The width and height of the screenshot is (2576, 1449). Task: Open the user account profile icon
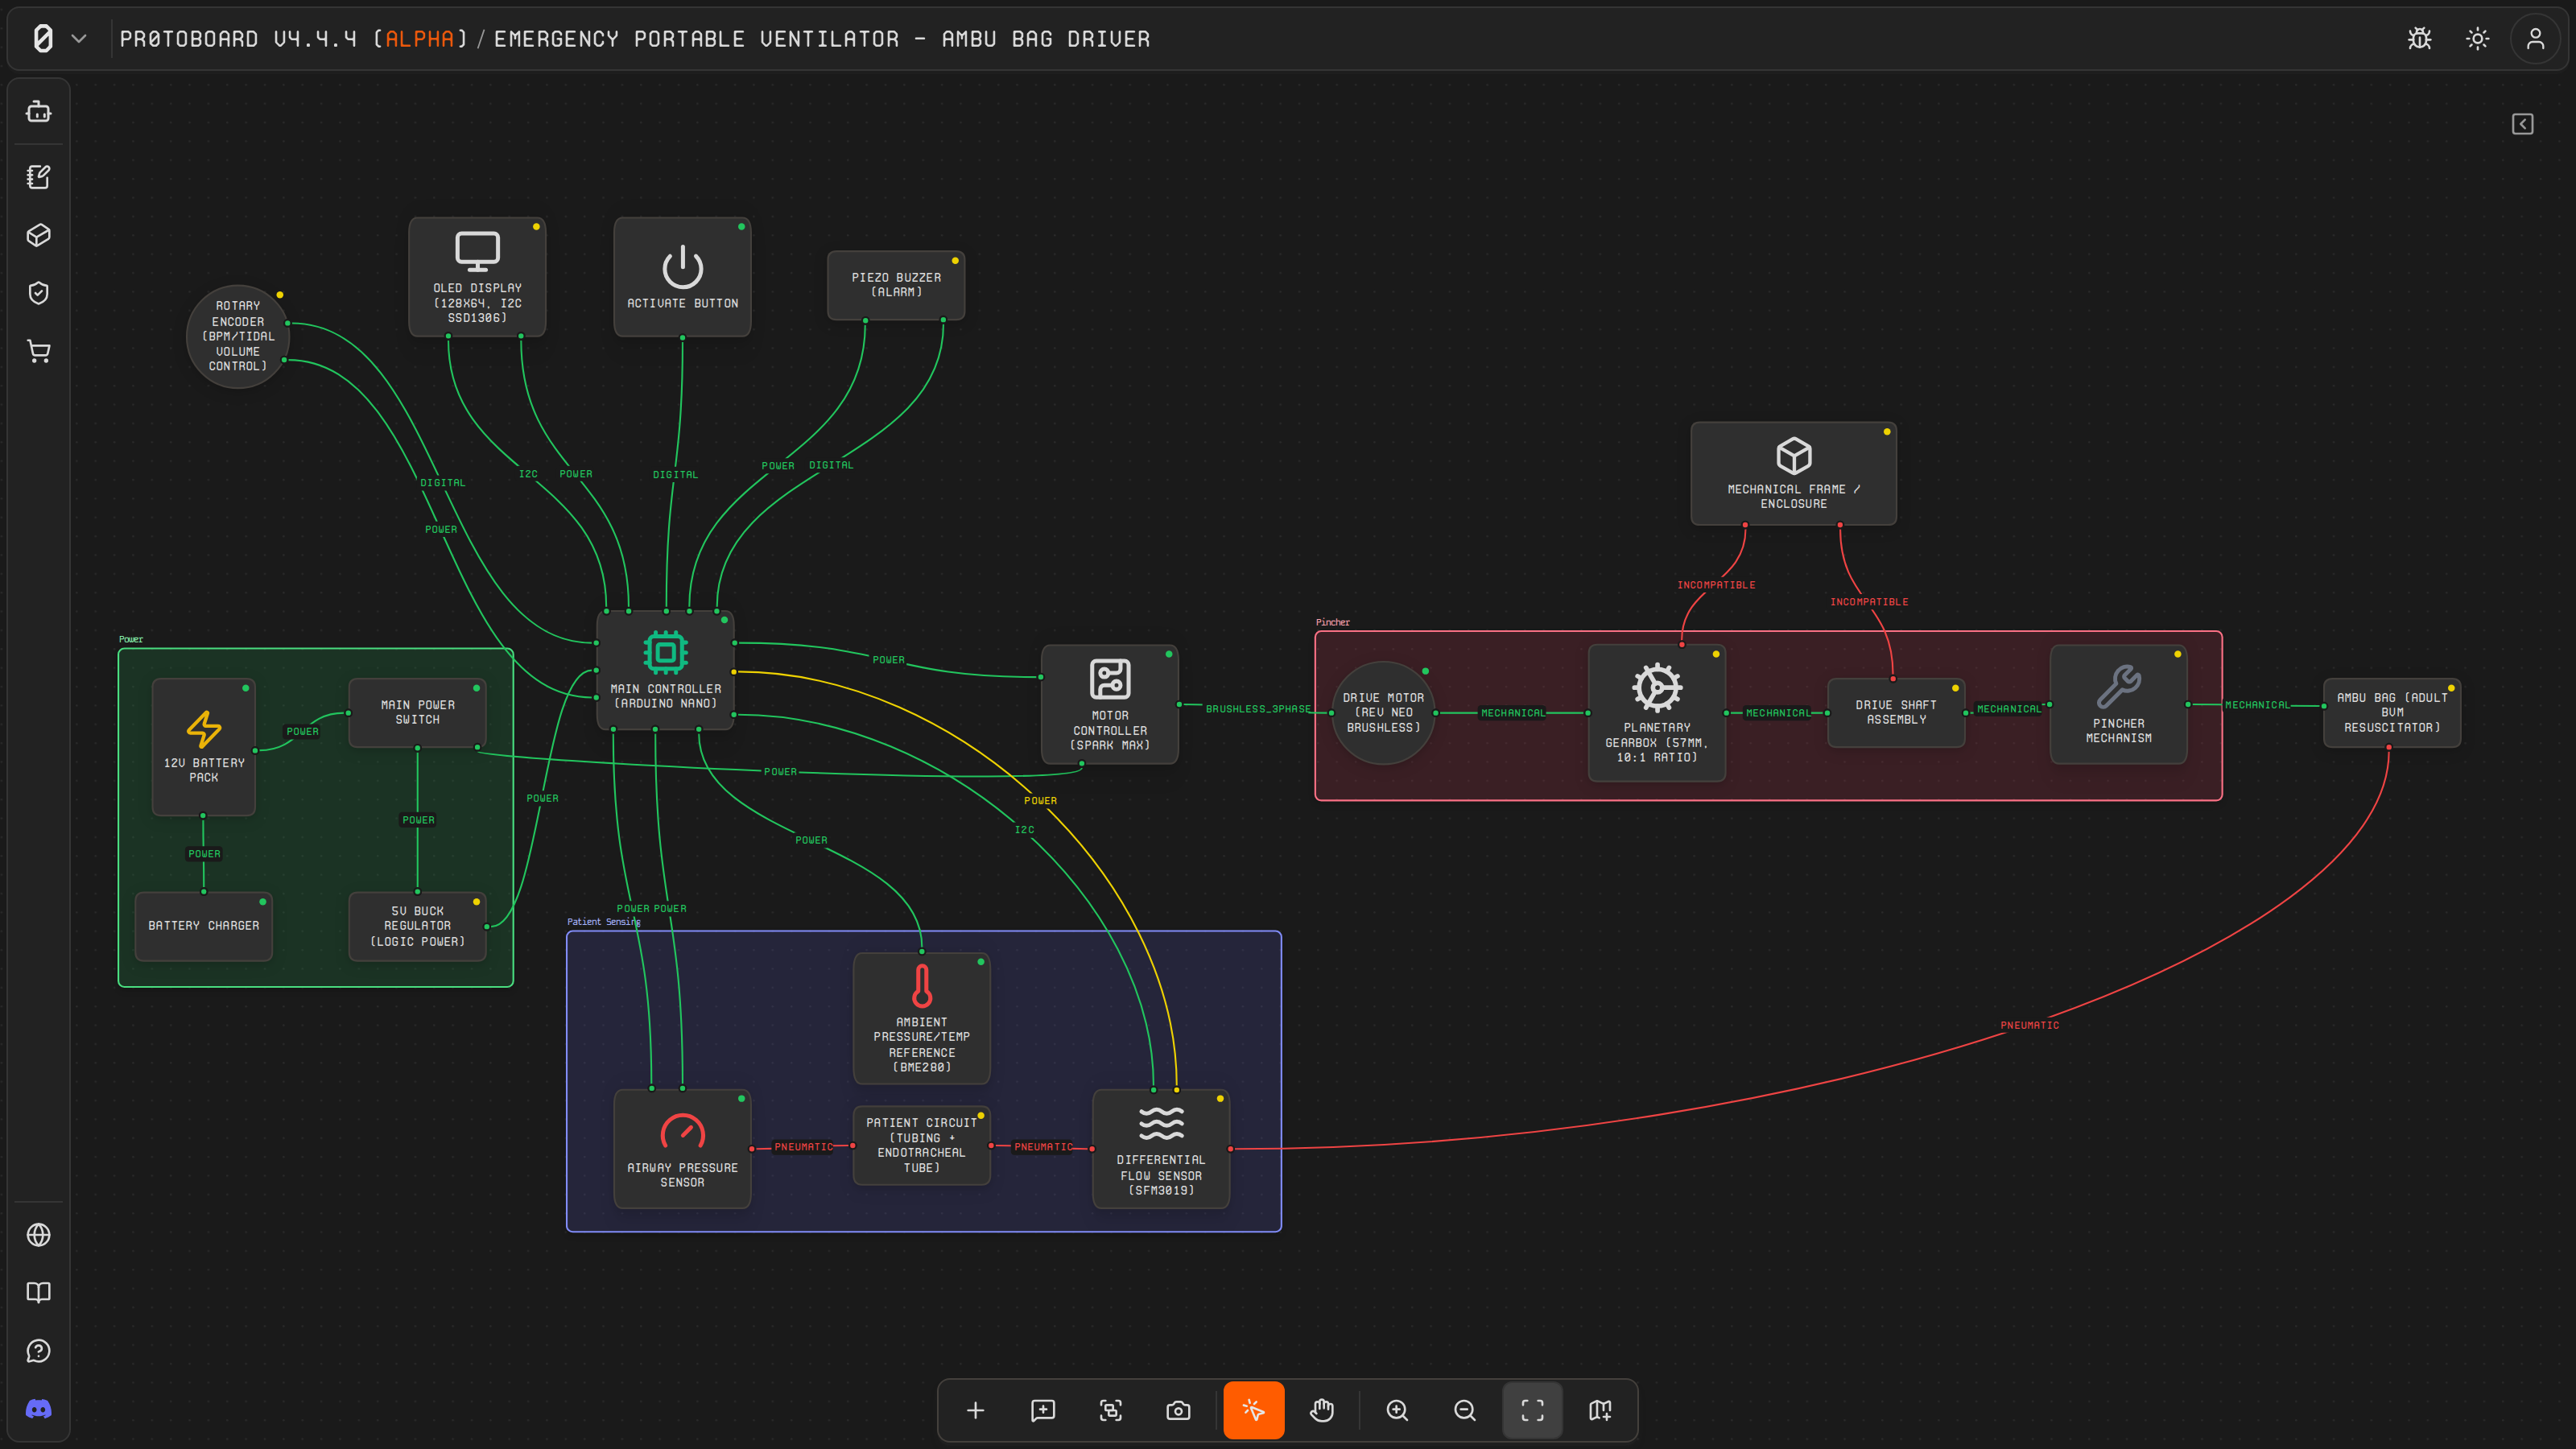[x=2535, y=39]
